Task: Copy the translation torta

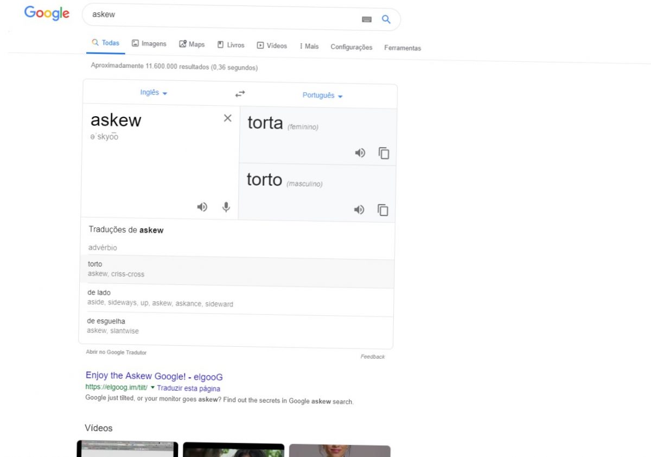Action: pos(384,154)
